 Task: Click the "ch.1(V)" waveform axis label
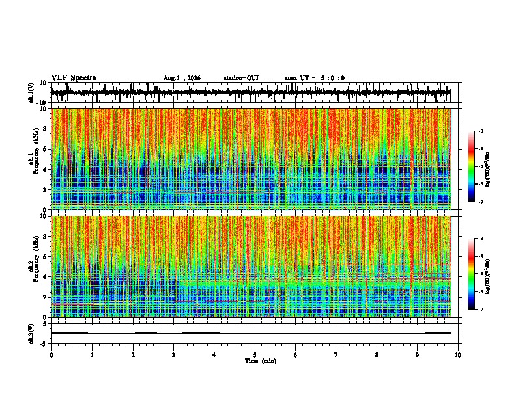coord(32,92)
